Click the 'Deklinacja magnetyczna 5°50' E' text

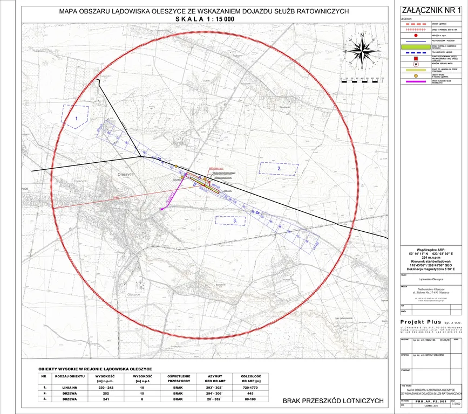point(431,269)
